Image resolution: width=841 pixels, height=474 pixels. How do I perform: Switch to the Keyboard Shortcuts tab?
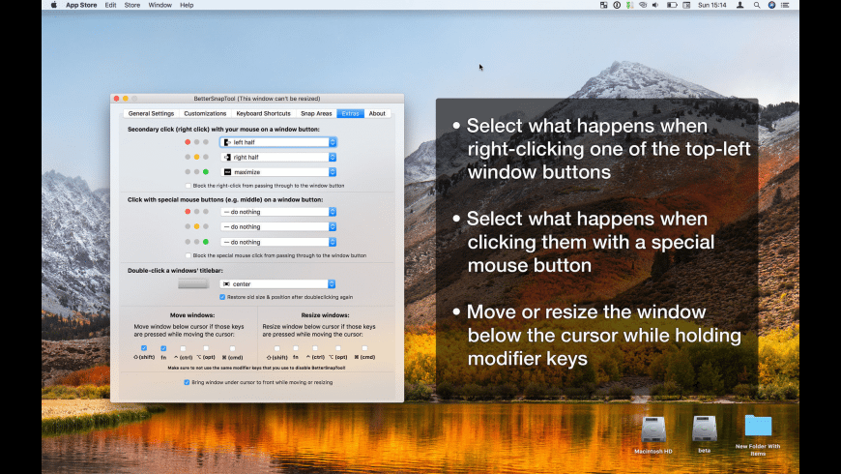tap(263, 114)
